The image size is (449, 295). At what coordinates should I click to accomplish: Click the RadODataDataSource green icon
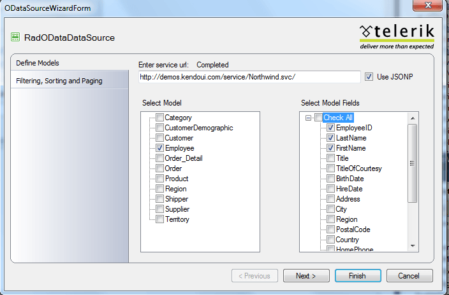[15, 37]
